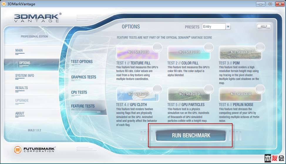The image size is (286, 164).
Task: Minimize the 3DMarkVantage window
Action: click(x=260, y=4)
